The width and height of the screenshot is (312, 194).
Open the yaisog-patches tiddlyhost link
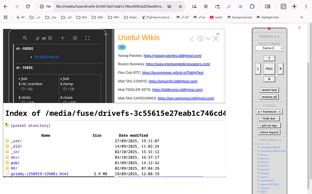(x=172, y=56)
